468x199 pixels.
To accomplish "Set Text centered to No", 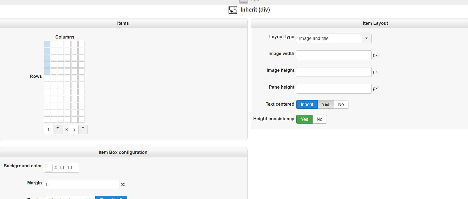I will pyautogui.click(x=341, y=105).
